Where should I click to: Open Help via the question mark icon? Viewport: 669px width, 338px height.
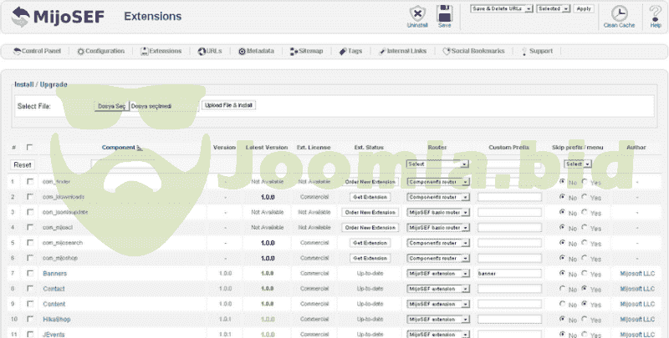point(655,14)
